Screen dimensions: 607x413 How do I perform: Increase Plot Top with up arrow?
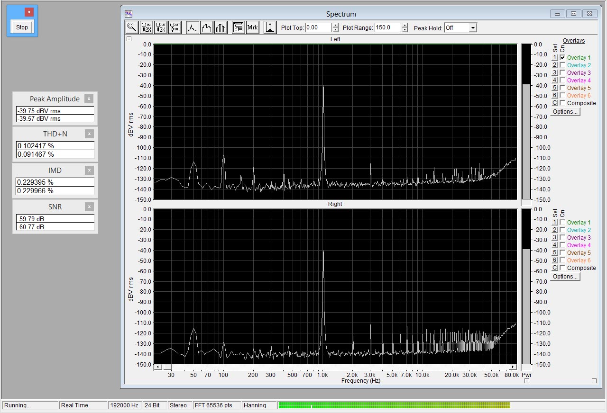[x=336, y=26]
